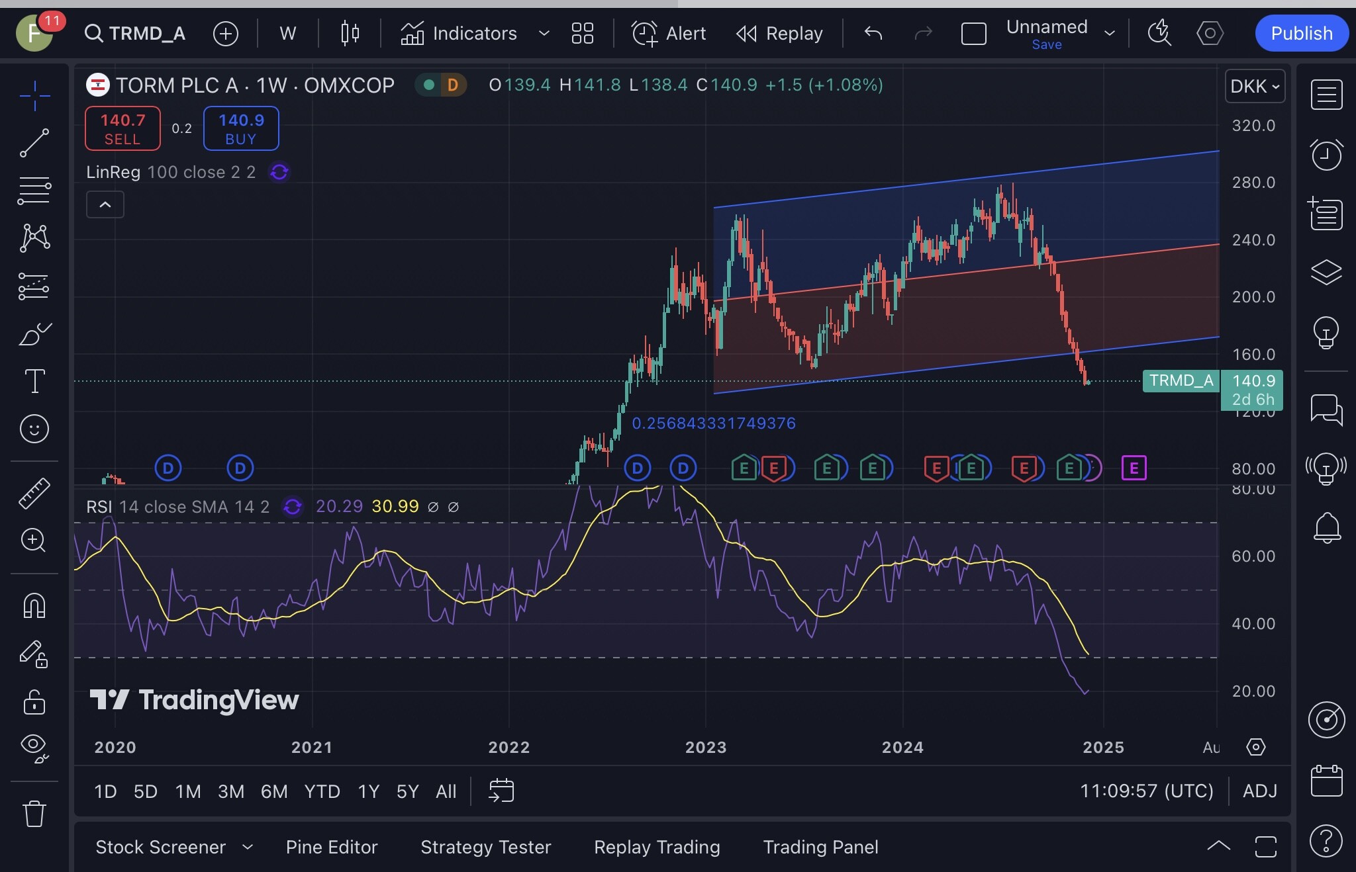Select the trend line drawing tool
1356x872 pixels.
pyautogui.click(x=34, y=143)
